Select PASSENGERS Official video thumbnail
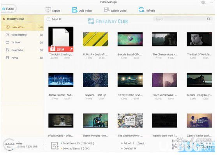217x155 pixels. [x=61, y=121]
